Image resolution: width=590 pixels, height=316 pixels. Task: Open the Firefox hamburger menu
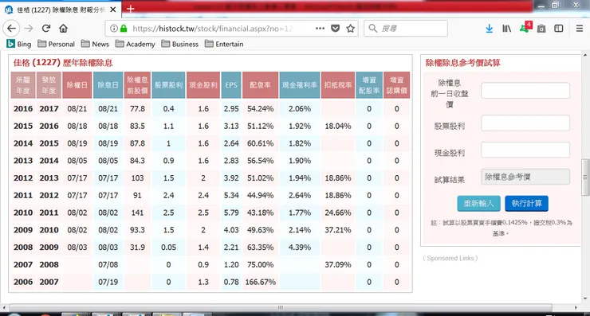pyautogui.click(x=580, y=28)
